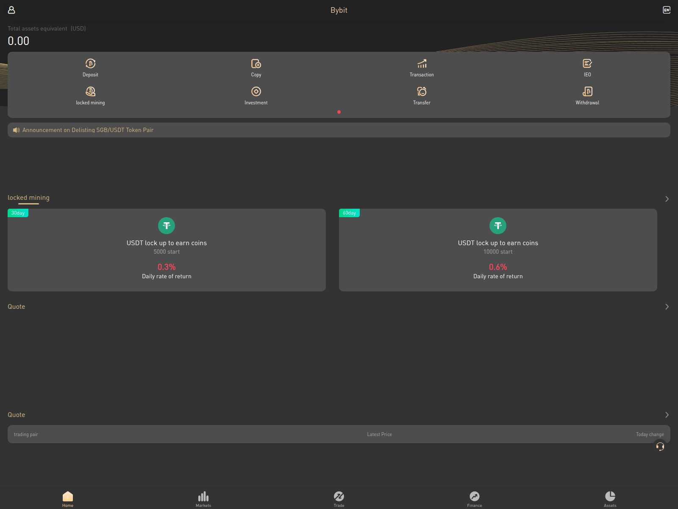Click Total assets equivalent (USD) label
Image resolution: width=678 pixels, height=509 pixels.
pos(47,28)
